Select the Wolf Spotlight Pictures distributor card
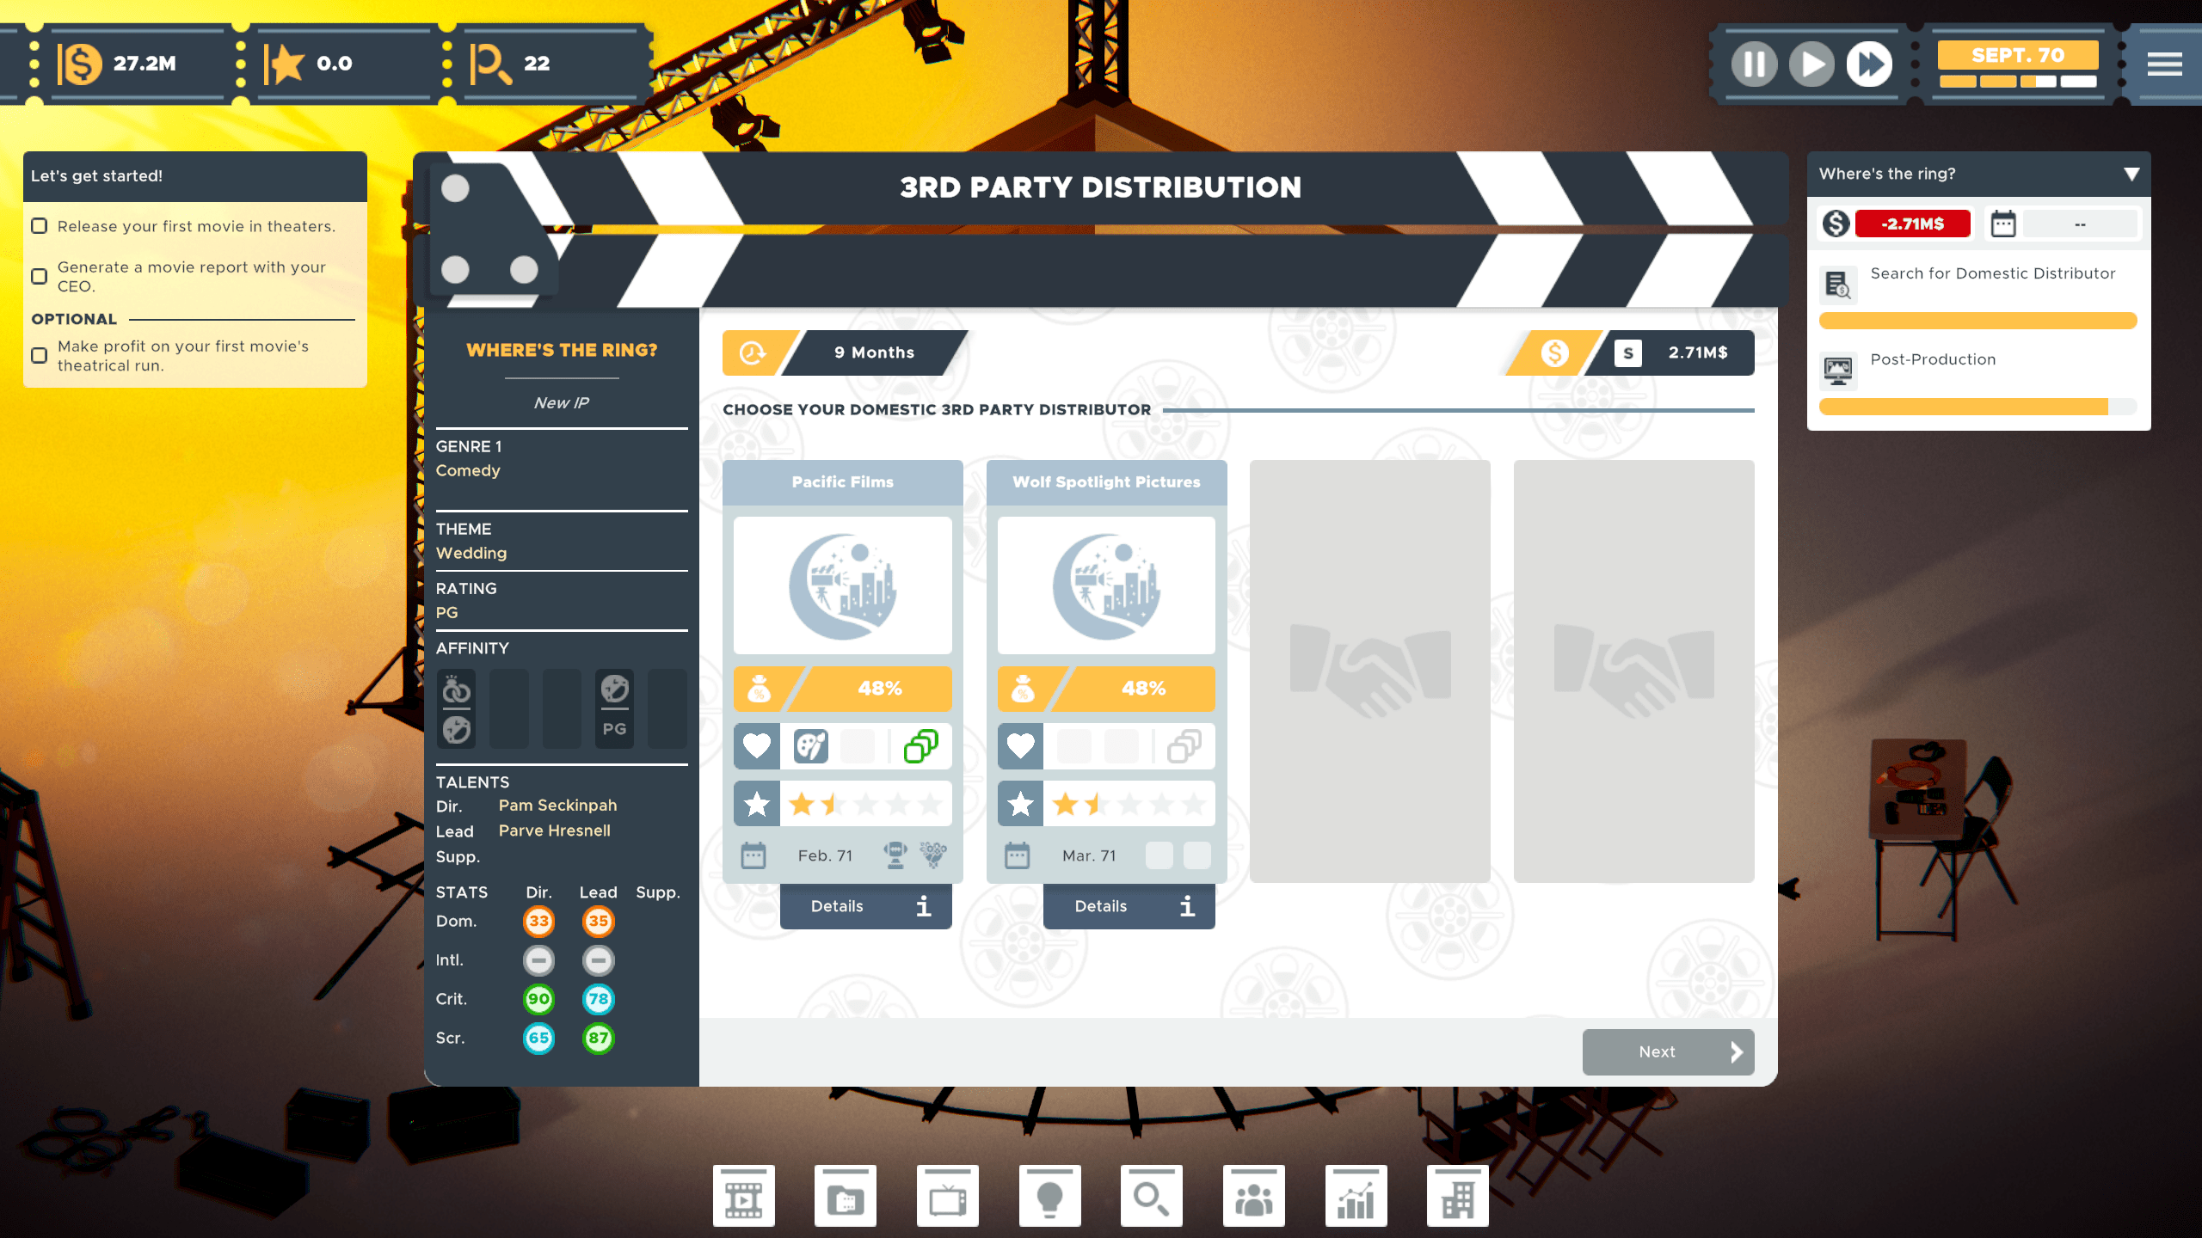2202x1238 pixels. pos(1106,585)
